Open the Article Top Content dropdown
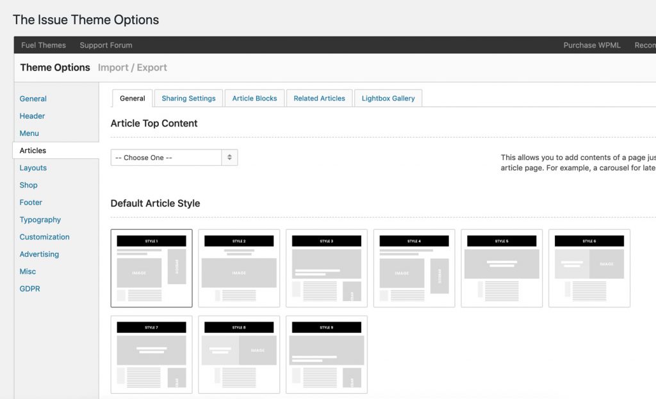The image size is (656, 399). [174, 158]
